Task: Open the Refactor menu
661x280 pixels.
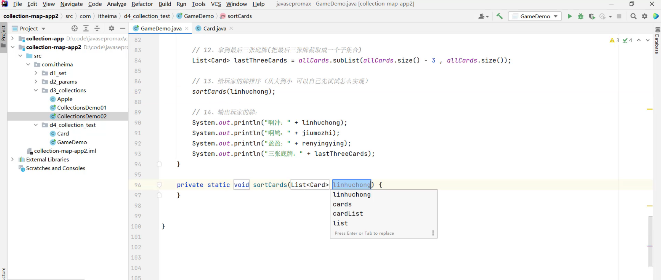Action: [x=142, y=4]
